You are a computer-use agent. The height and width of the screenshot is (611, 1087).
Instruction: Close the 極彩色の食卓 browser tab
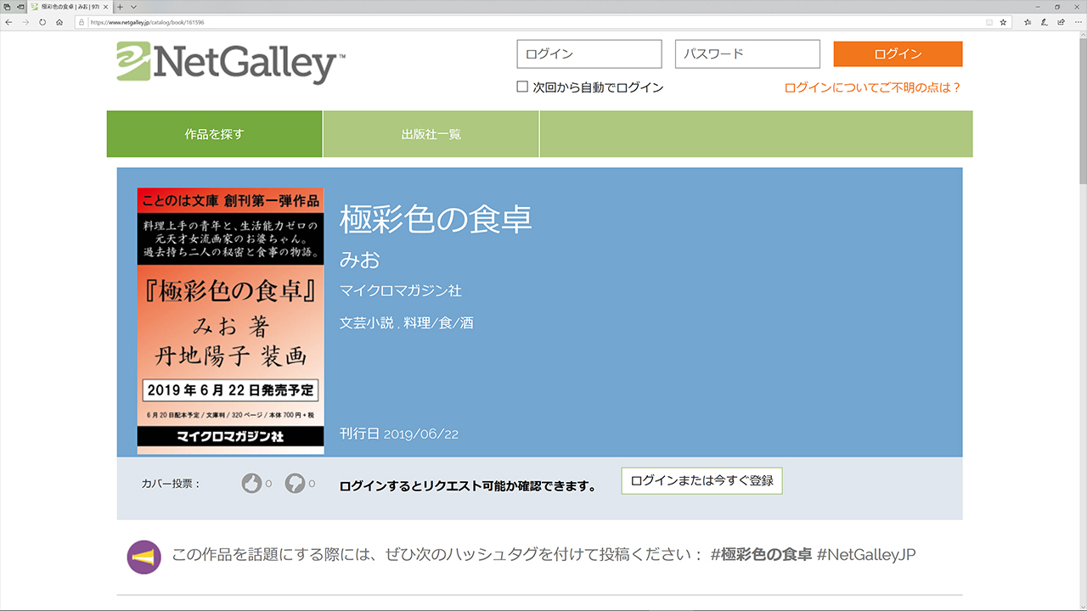(x=105, y=7)
